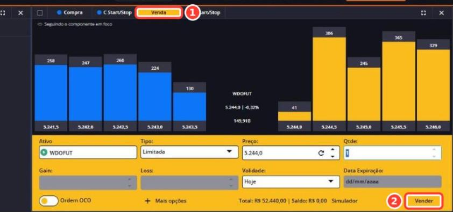
Task: Maximize the left side panel
Action: coord(3,13)
